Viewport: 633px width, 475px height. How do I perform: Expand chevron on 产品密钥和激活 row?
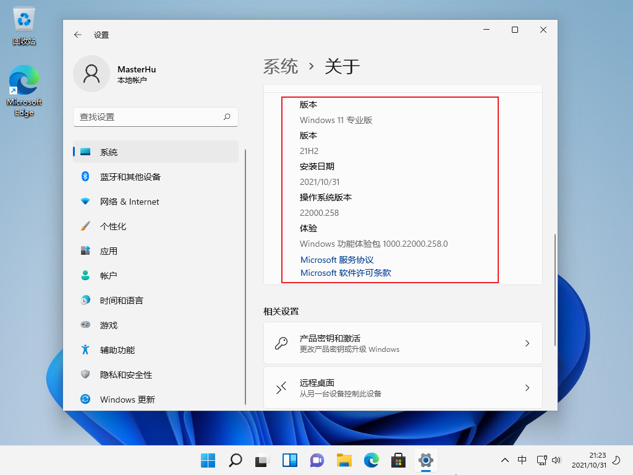pos(527,343)
